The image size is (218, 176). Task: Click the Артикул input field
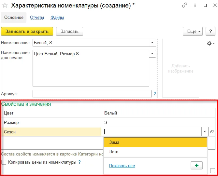pos(92,94)
